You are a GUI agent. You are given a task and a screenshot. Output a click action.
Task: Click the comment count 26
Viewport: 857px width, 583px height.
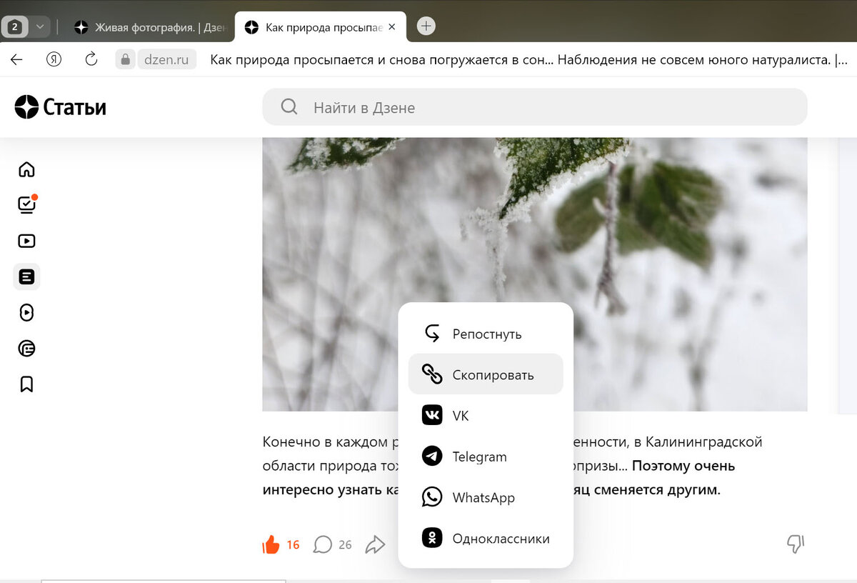(x=345, y=545)
